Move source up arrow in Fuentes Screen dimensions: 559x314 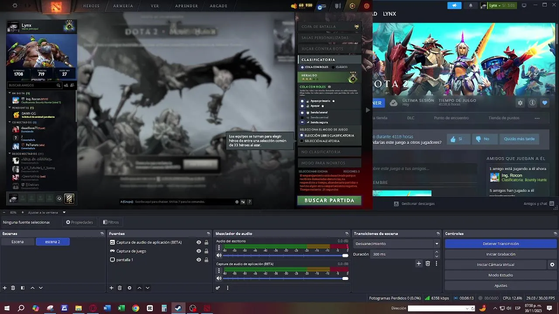139,288
